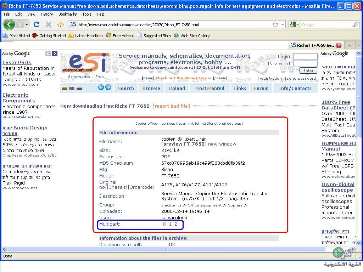
Task: Open the Latest Headlines feed bookmark
Action: coord(86,36)
